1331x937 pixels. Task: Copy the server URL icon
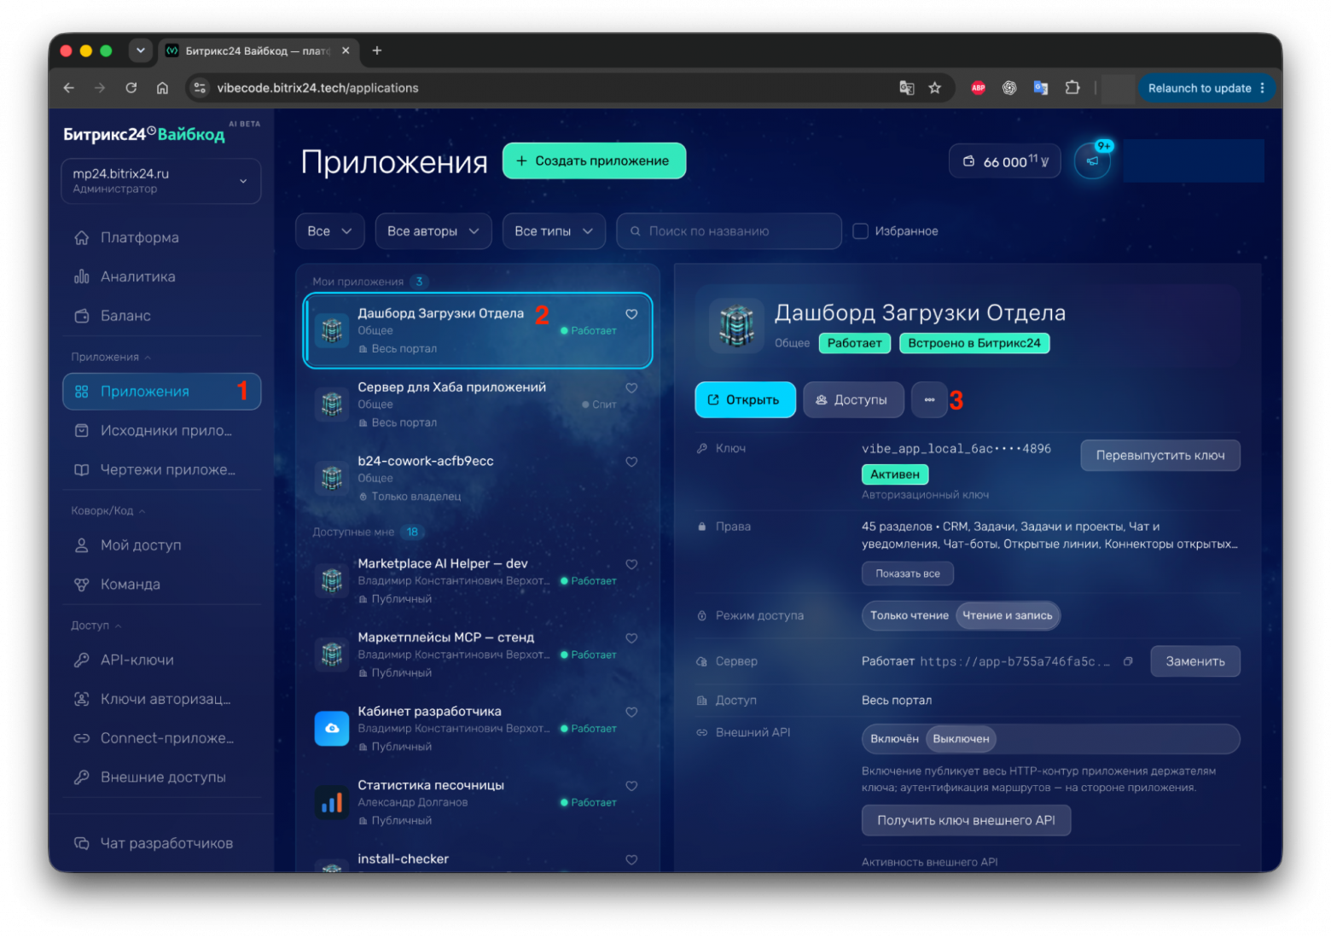point(1128,661)
